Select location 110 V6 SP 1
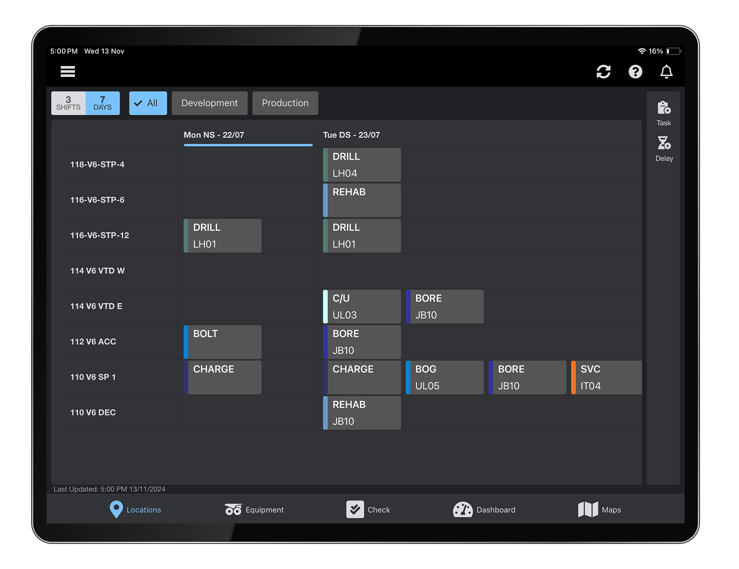739x569 pixels. 93,377
